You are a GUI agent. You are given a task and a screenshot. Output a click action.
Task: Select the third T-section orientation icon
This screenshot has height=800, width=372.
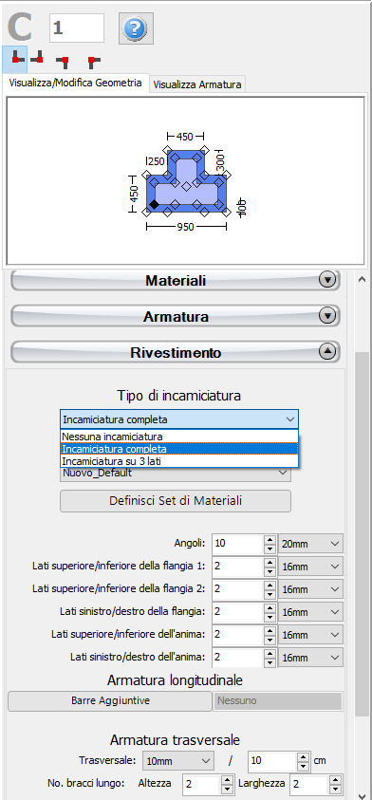[x=65, y=62]
